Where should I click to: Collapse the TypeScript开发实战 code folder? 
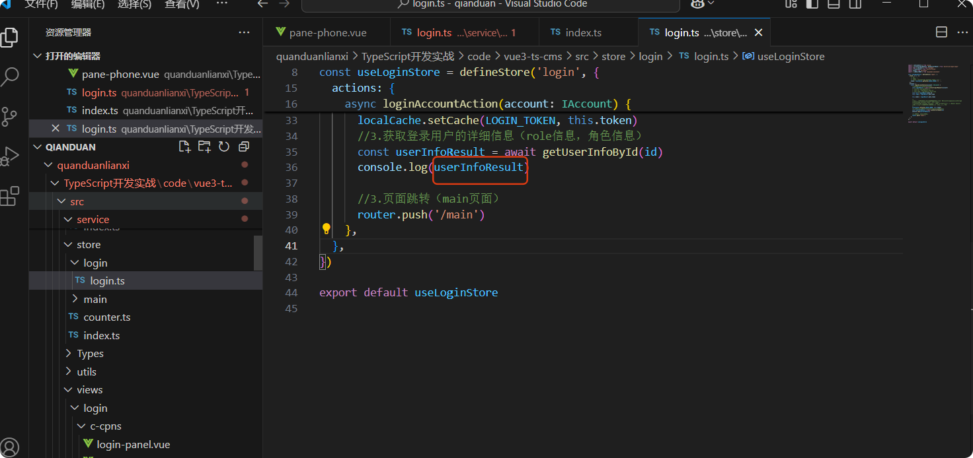coord(55,183)
